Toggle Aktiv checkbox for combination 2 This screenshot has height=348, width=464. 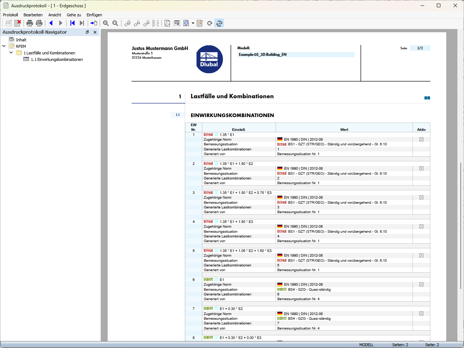(421, 168)
